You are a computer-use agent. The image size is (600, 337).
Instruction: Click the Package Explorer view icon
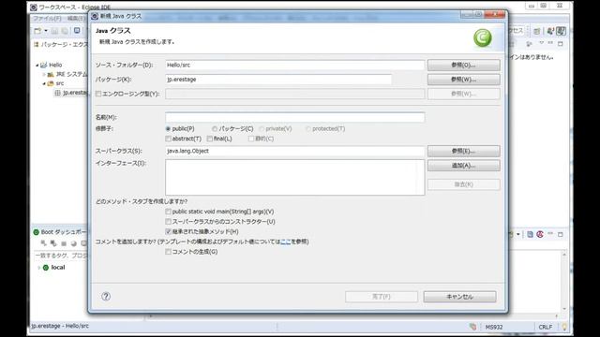coord(37,44)
